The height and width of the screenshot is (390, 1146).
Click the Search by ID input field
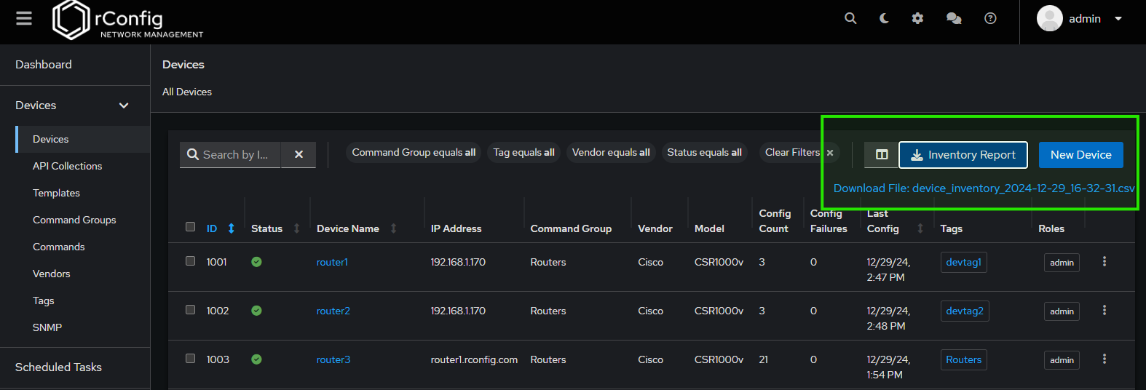click(230, 154)
